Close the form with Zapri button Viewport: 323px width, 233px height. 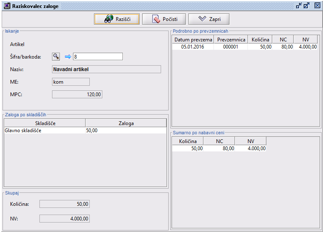[x=208, y=19]
